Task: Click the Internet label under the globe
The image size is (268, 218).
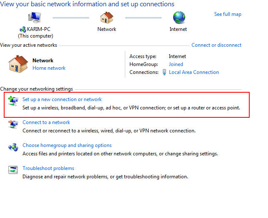Action: click(x=178, y=29)
